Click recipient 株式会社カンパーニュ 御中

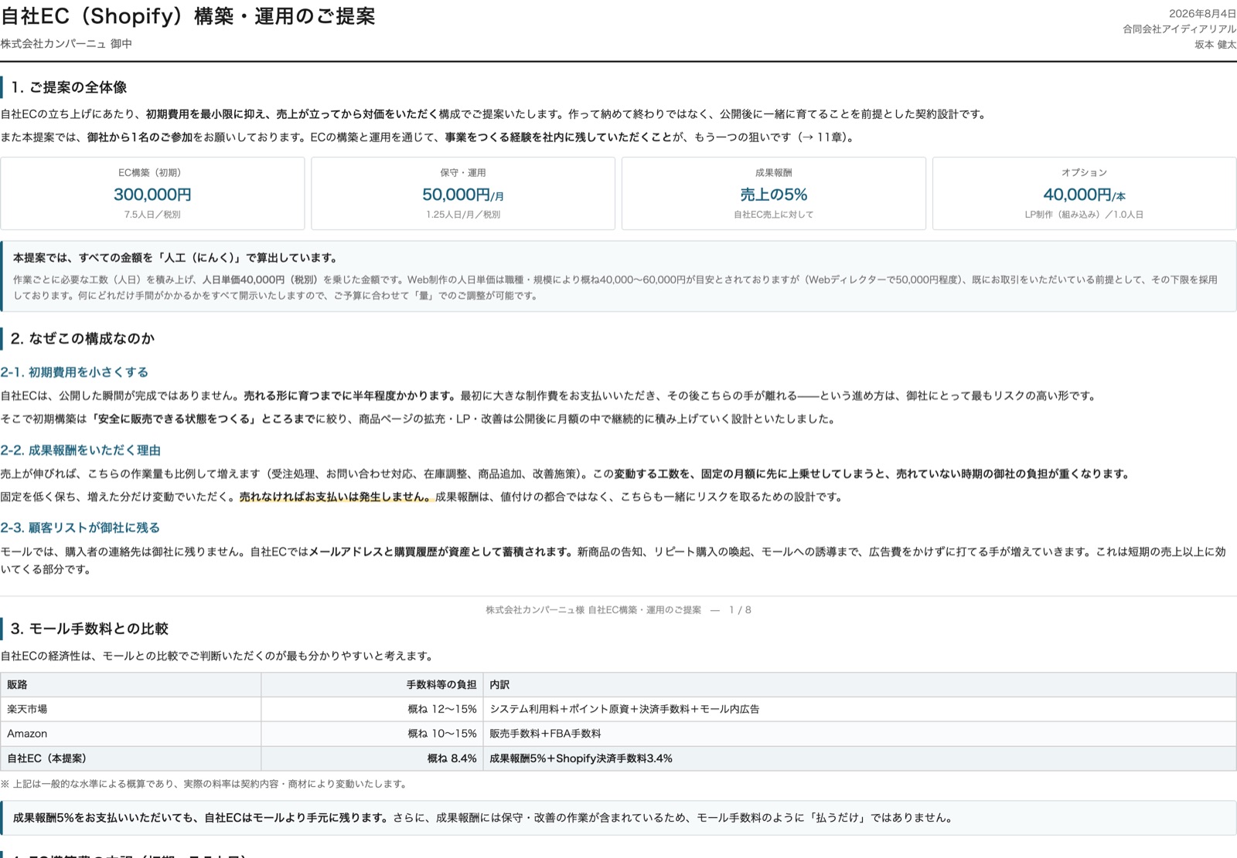click(x=66, y=44)
